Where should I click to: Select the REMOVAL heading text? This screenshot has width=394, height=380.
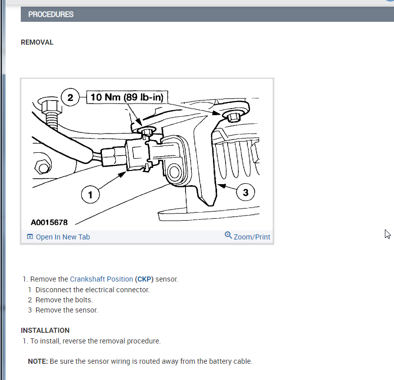pos(37,42)
